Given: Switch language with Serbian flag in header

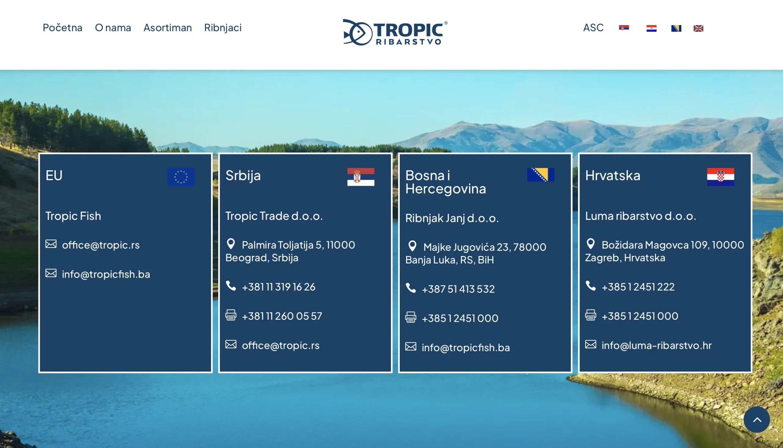Looking at the screenshot, I should coord(624,28).
